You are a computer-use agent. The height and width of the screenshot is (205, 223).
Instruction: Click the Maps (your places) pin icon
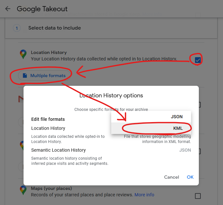pyautogui.click(x=23, y=190)
